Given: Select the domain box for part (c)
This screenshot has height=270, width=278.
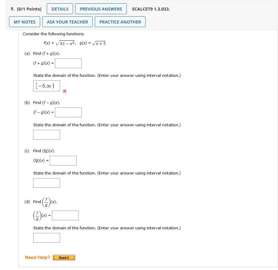Looking at the screenshot, I should tap(46, 183).
